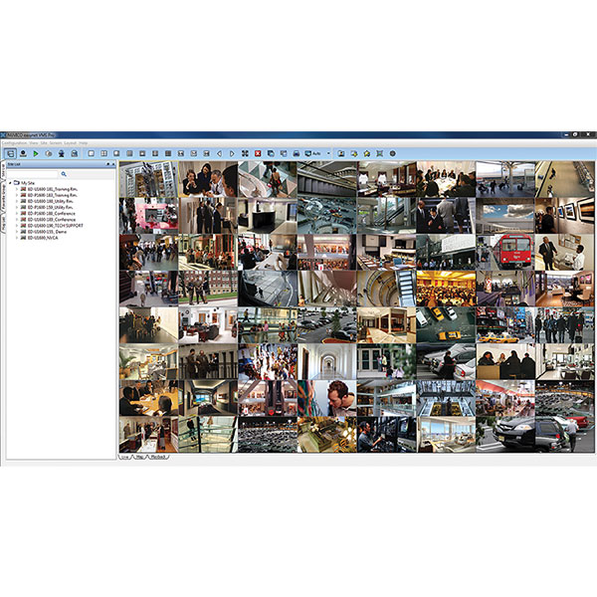
Task: Click the red X toolbar icon
Action: coord(258,153)
